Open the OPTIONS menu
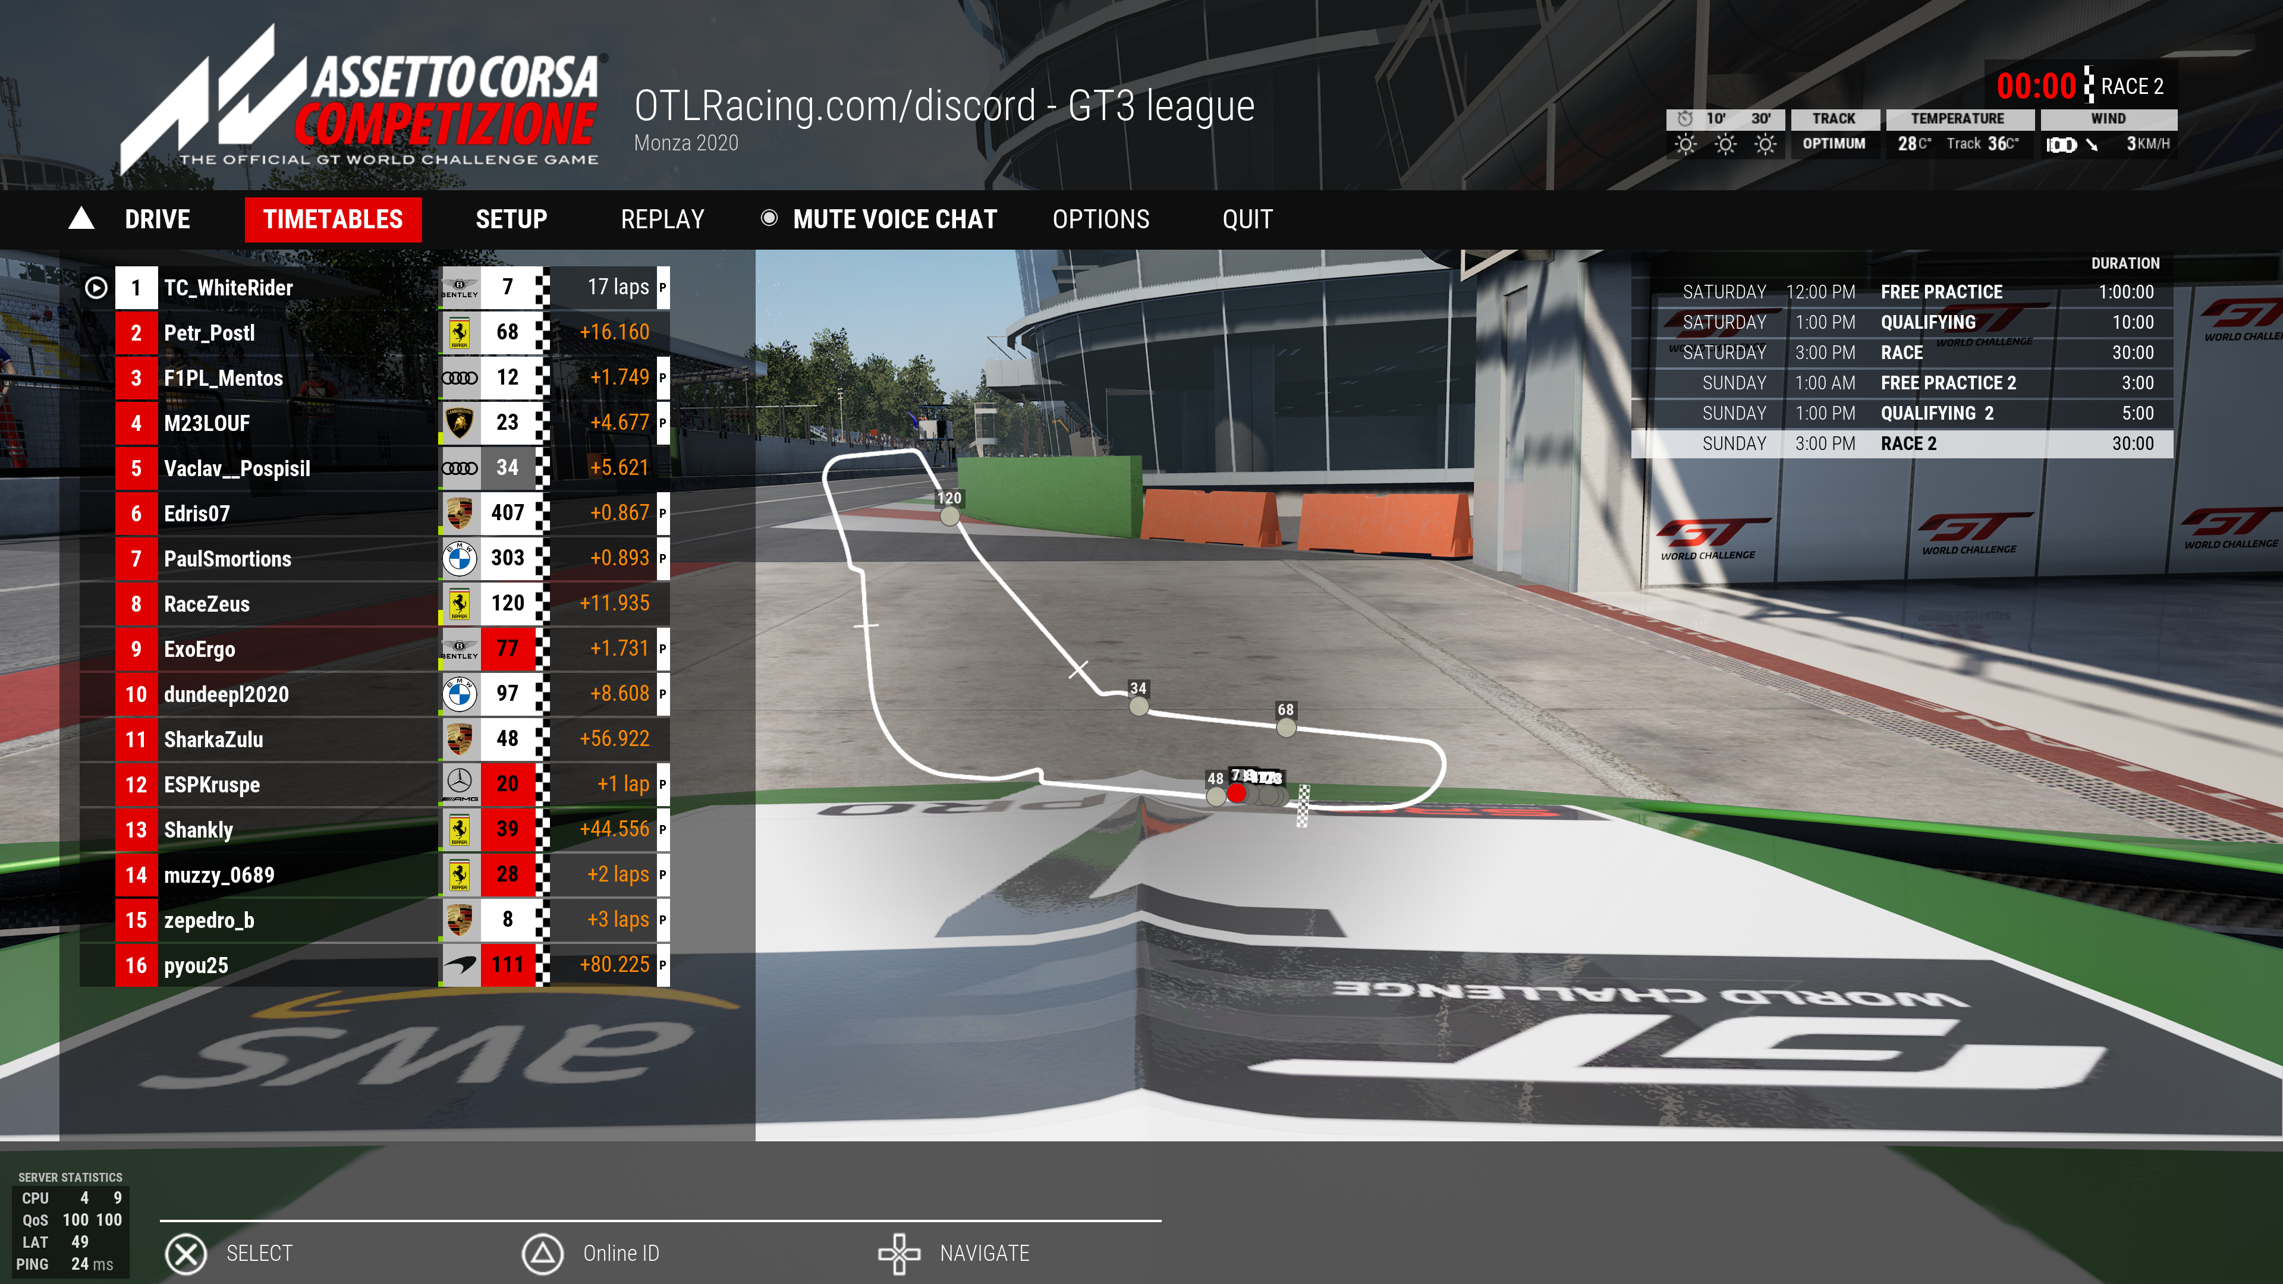Screen dimensions: 2283x1284 pos(1100,219)
